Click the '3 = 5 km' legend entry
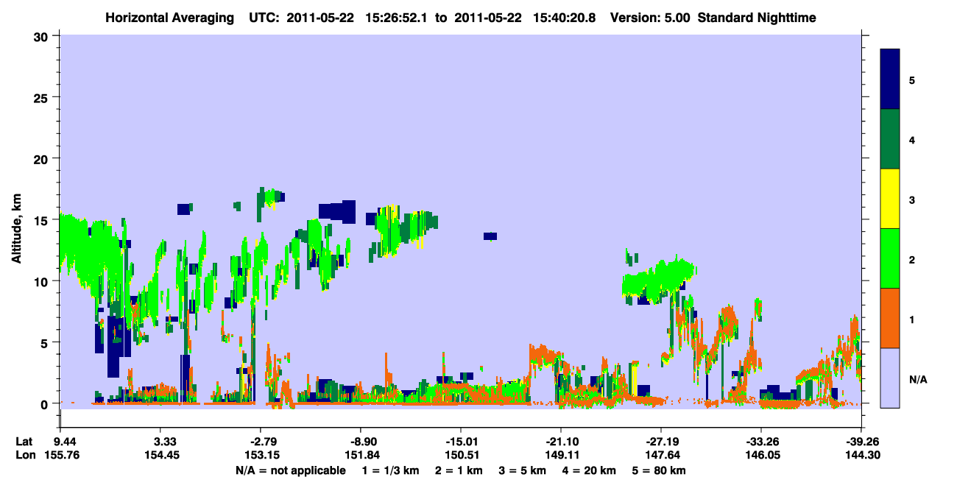Viewport: 957px width, 491px height. coord(523,470)
